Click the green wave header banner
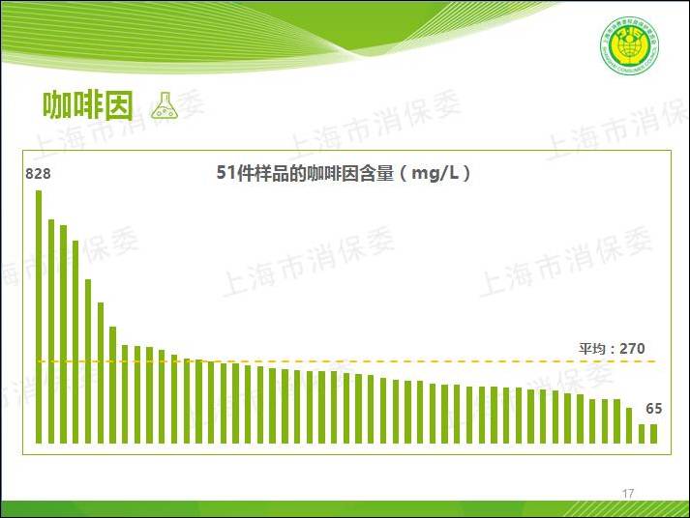Image resolution: width=690 pixels, height=518 pixels. [282, 35]
